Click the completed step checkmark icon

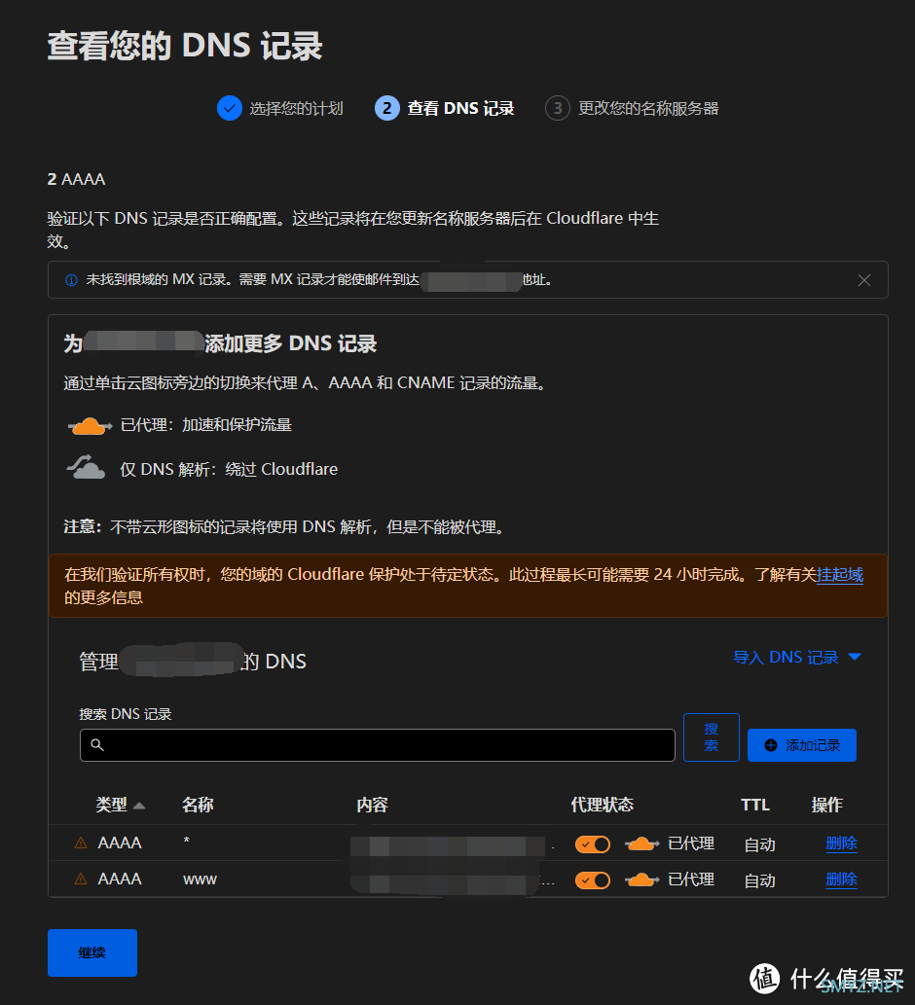(229, 108)
